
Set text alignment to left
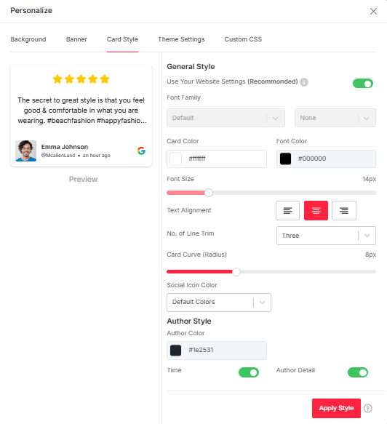coord(287,210)
